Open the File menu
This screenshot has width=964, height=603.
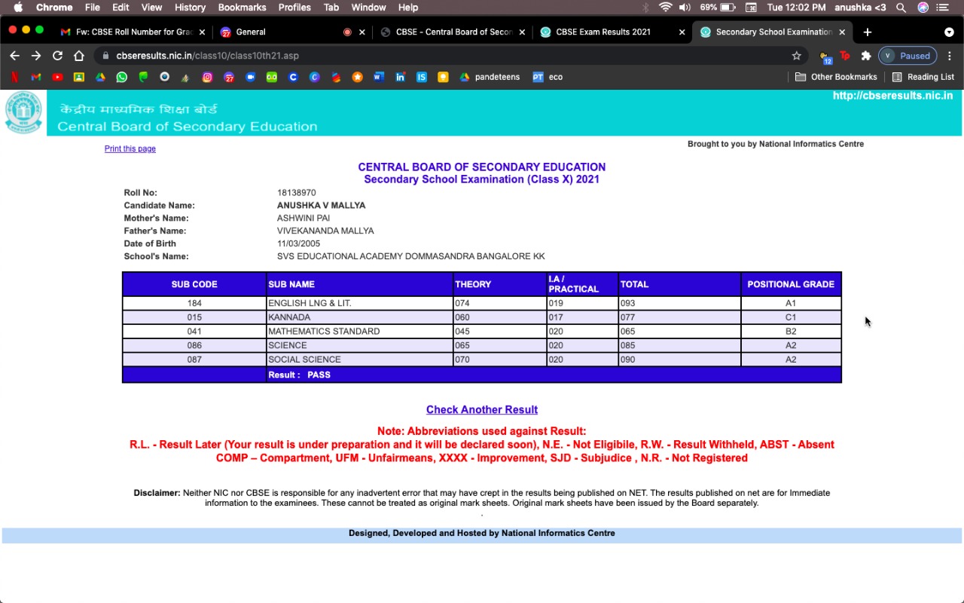tap(93, 8)
